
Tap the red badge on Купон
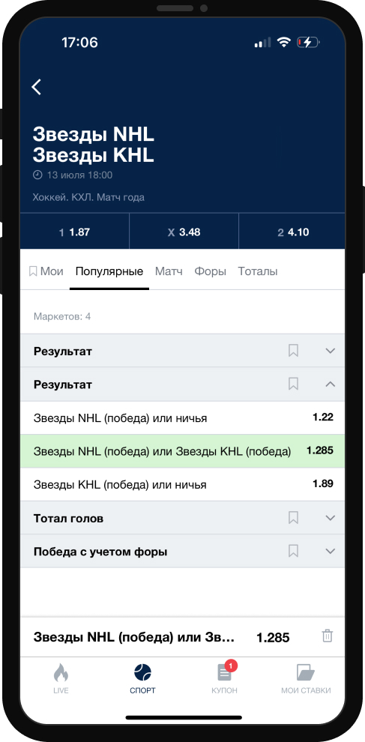(231, 666)
